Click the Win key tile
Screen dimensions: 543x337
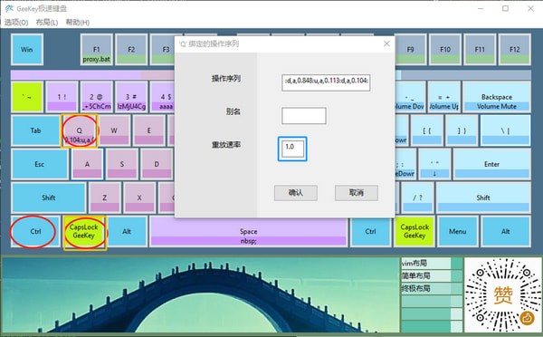coord(27,49)
